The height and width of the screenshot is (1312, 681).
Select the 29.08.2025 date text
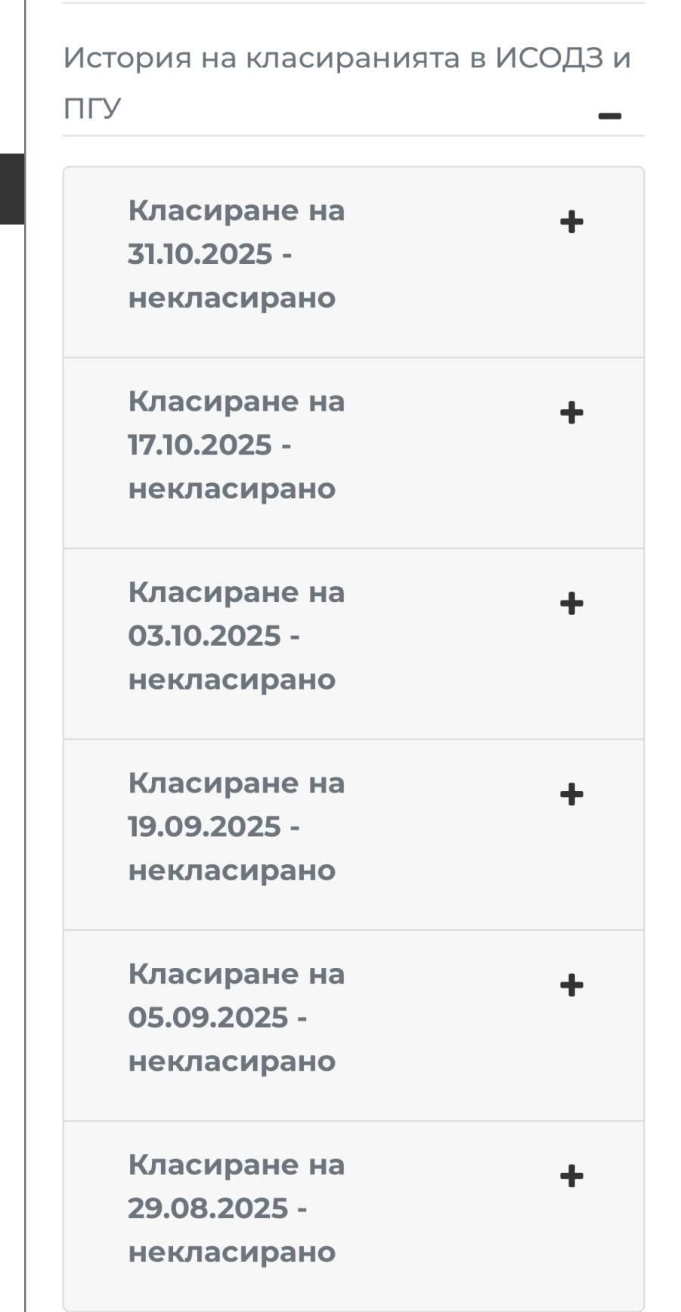point(208,1208)
